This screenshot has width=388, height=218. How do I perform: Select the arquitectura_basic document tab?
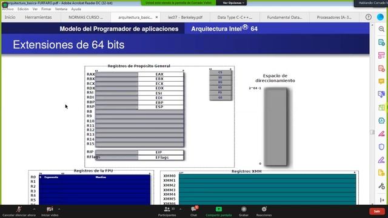(135, 18)
